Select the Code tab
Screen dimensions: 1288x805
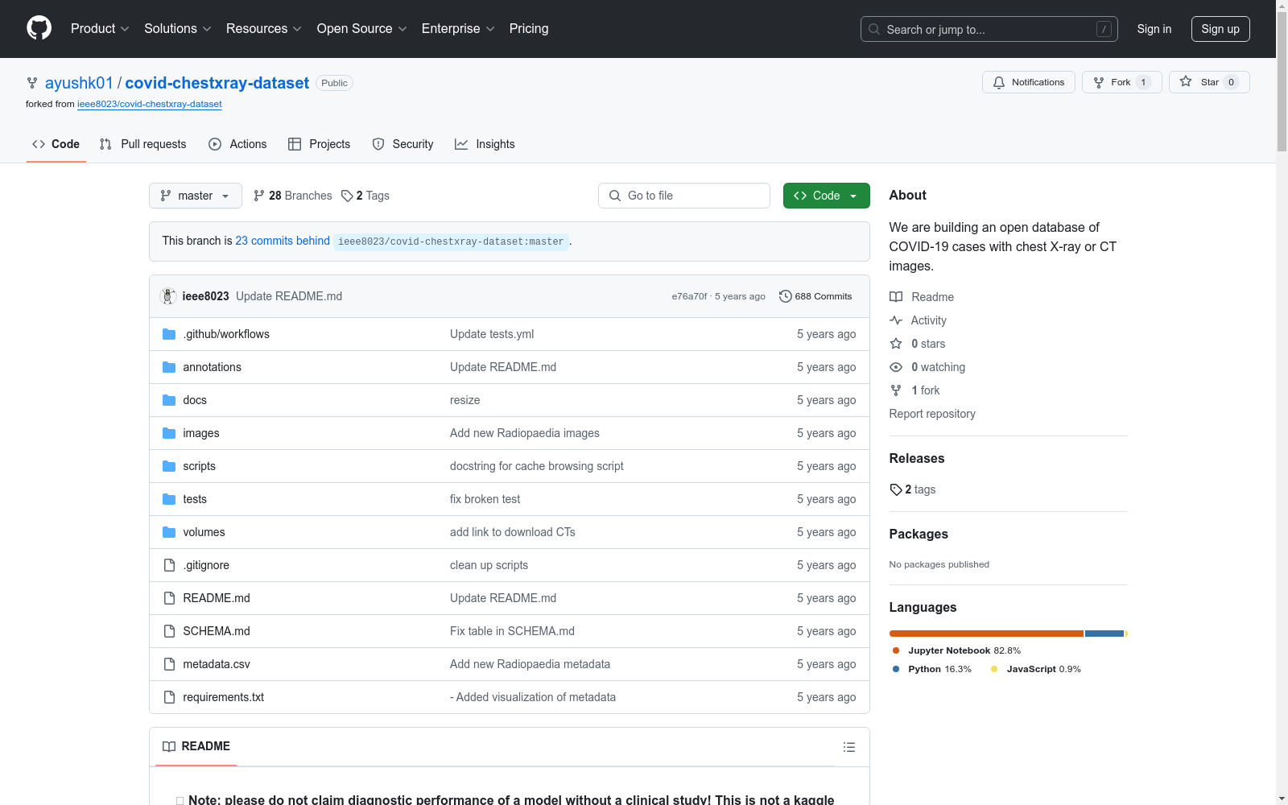click(56, 144)
